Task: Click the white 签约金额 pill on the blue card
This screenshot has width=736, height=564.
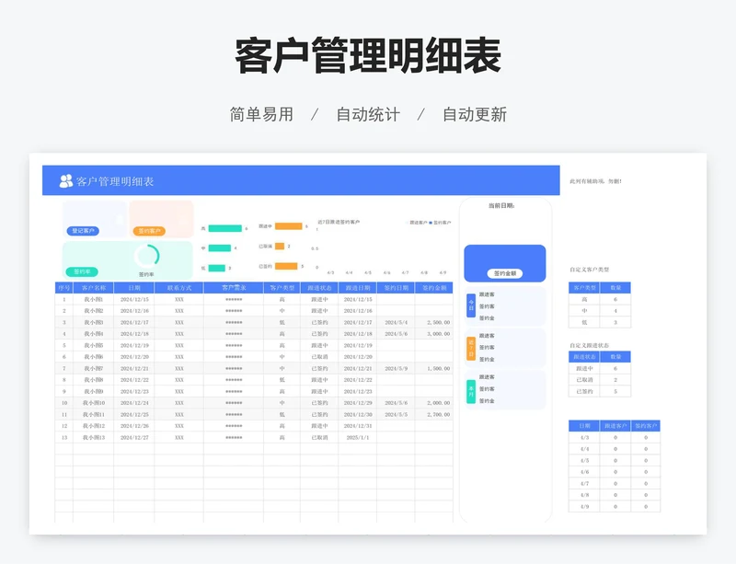Action: tap(504, 273)
